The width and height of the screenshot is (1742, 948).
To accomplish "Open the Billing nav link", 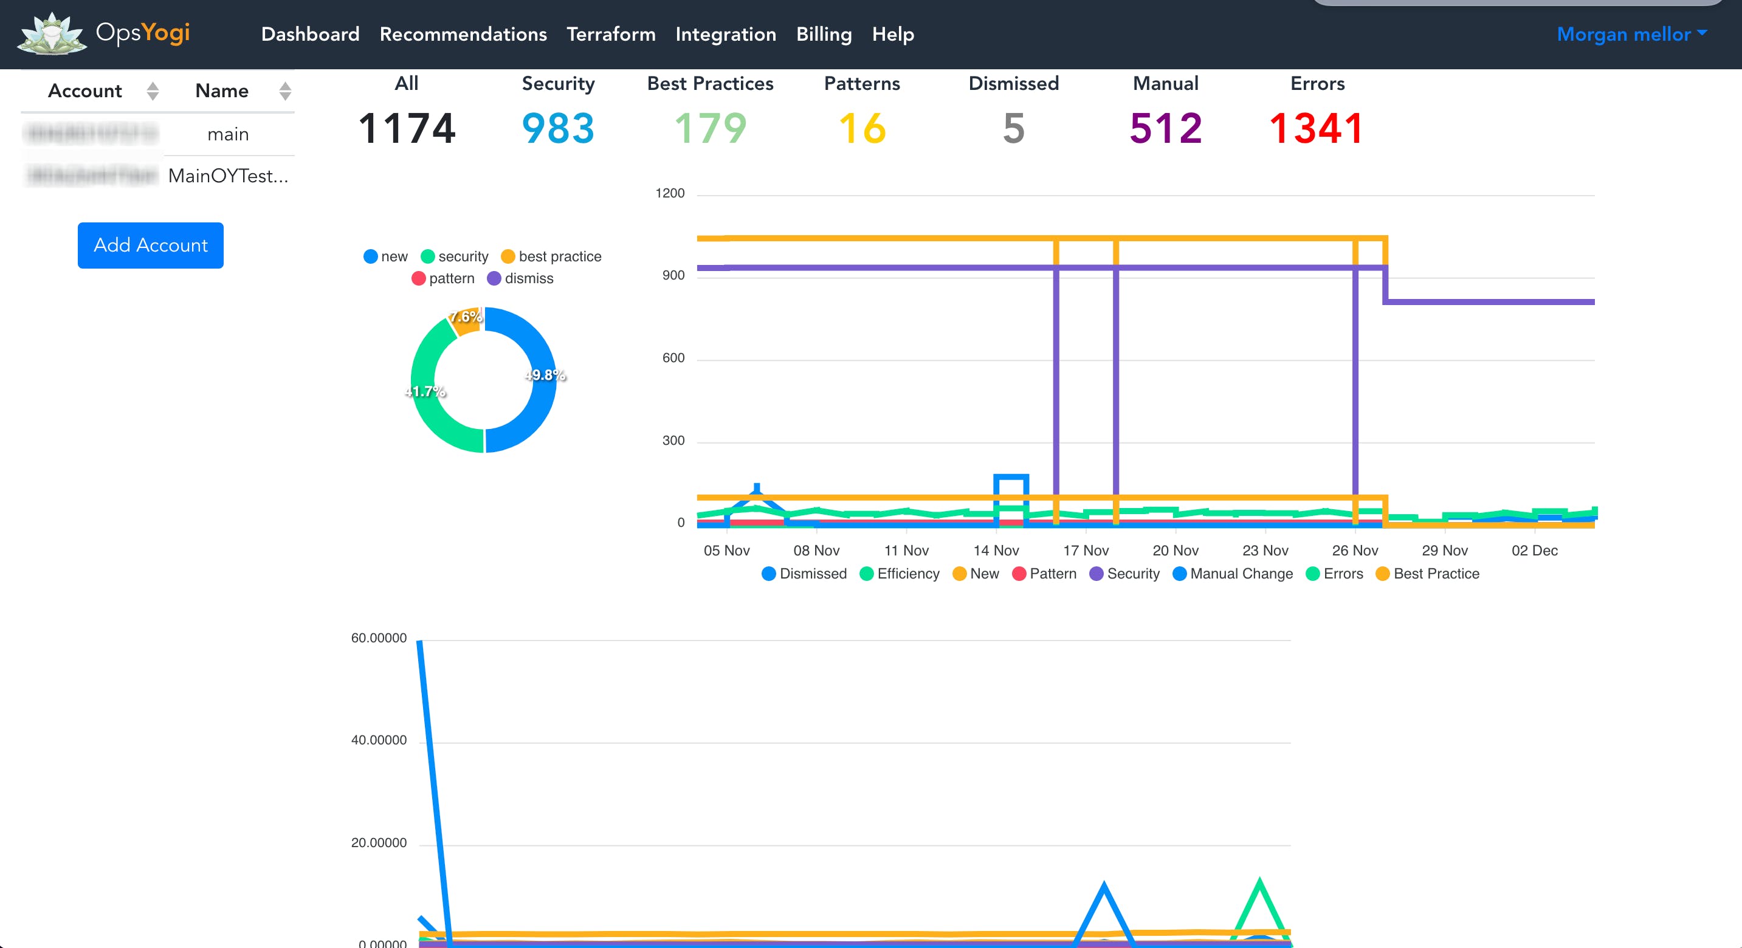I will (823, 34).
